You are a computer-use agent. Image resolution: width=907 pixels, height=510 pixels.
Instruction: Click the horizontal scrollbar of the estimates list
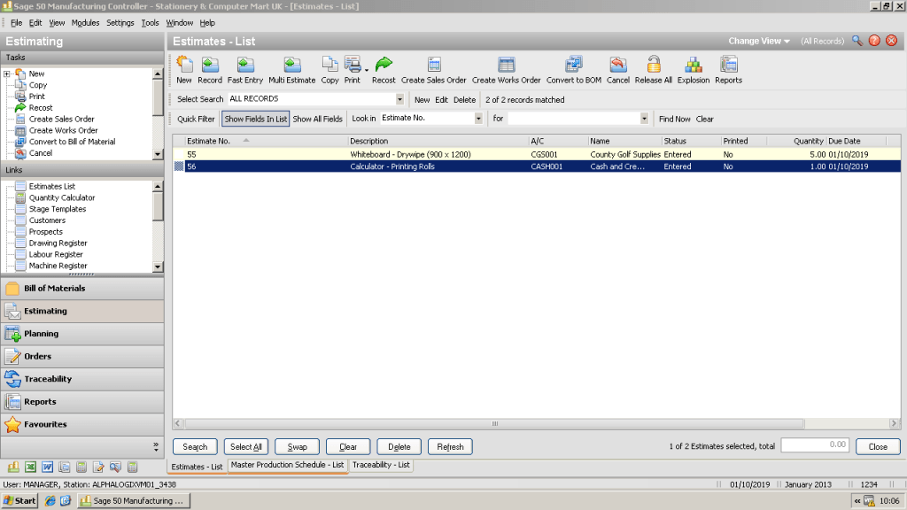(x=494, y=424)
